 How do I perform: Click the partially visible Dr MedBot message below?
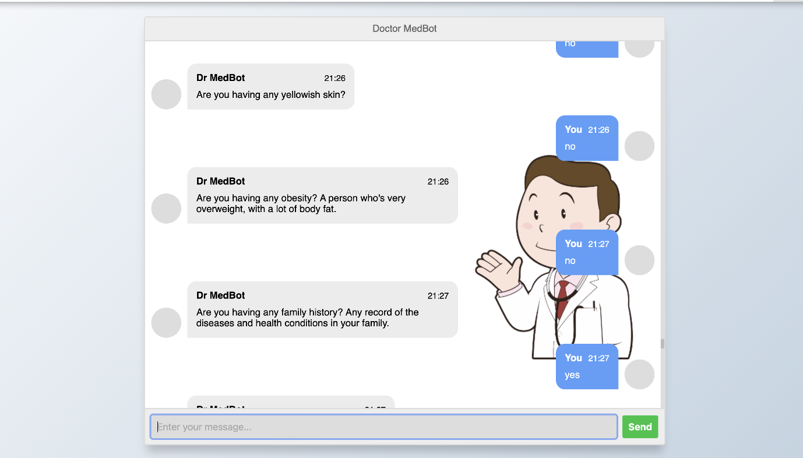pyautogui.click(x=291, y=405)
